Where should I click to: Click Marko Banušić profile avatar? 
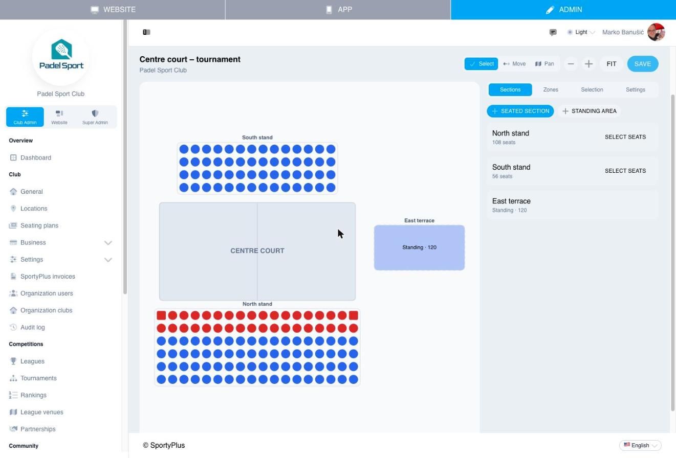pyautogui.click(x=656, y=32)
